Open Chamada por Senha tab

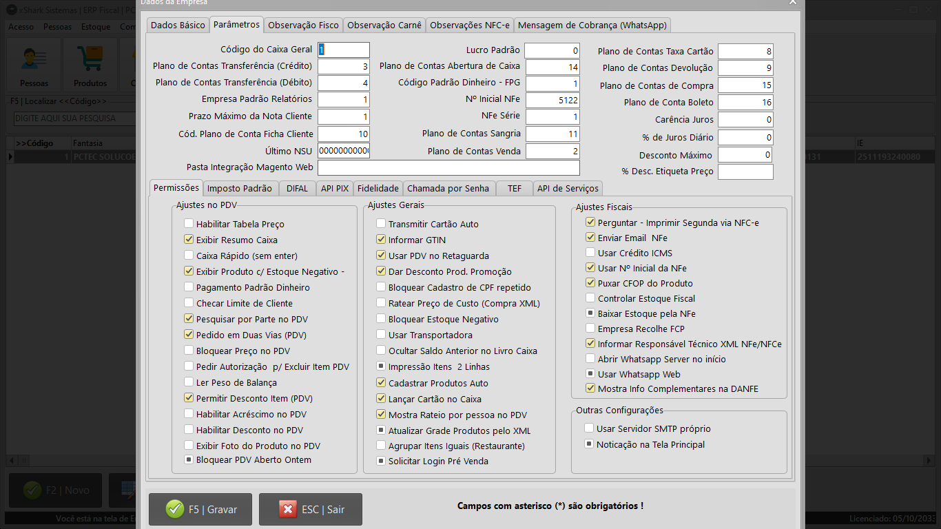pyautogui.click(x=448, y=188)
